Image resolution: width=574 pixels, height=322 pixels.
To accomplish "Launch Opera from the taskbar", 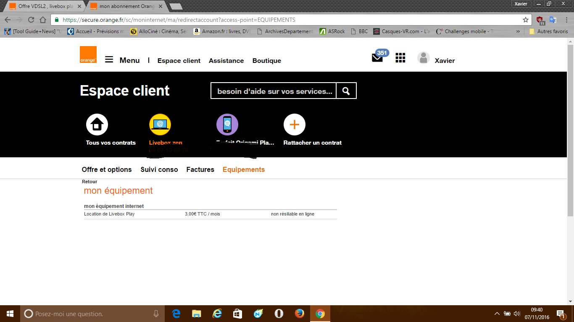I will click(278, 313).
